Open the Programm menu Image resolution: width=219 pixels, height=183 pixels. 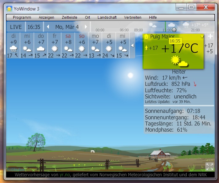pos(22,18)
